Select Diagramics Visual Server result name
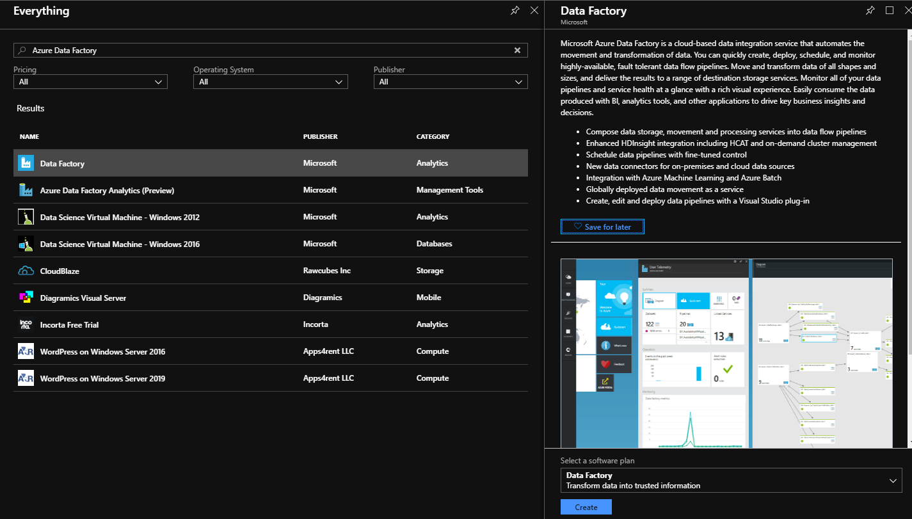 [83, 298]
